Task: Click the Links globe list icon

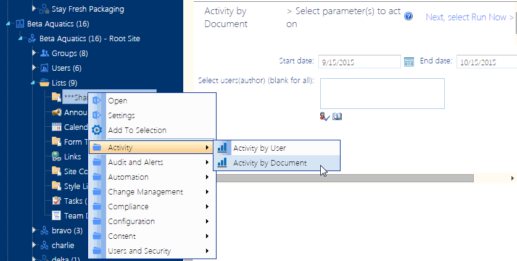Action: 56,156
